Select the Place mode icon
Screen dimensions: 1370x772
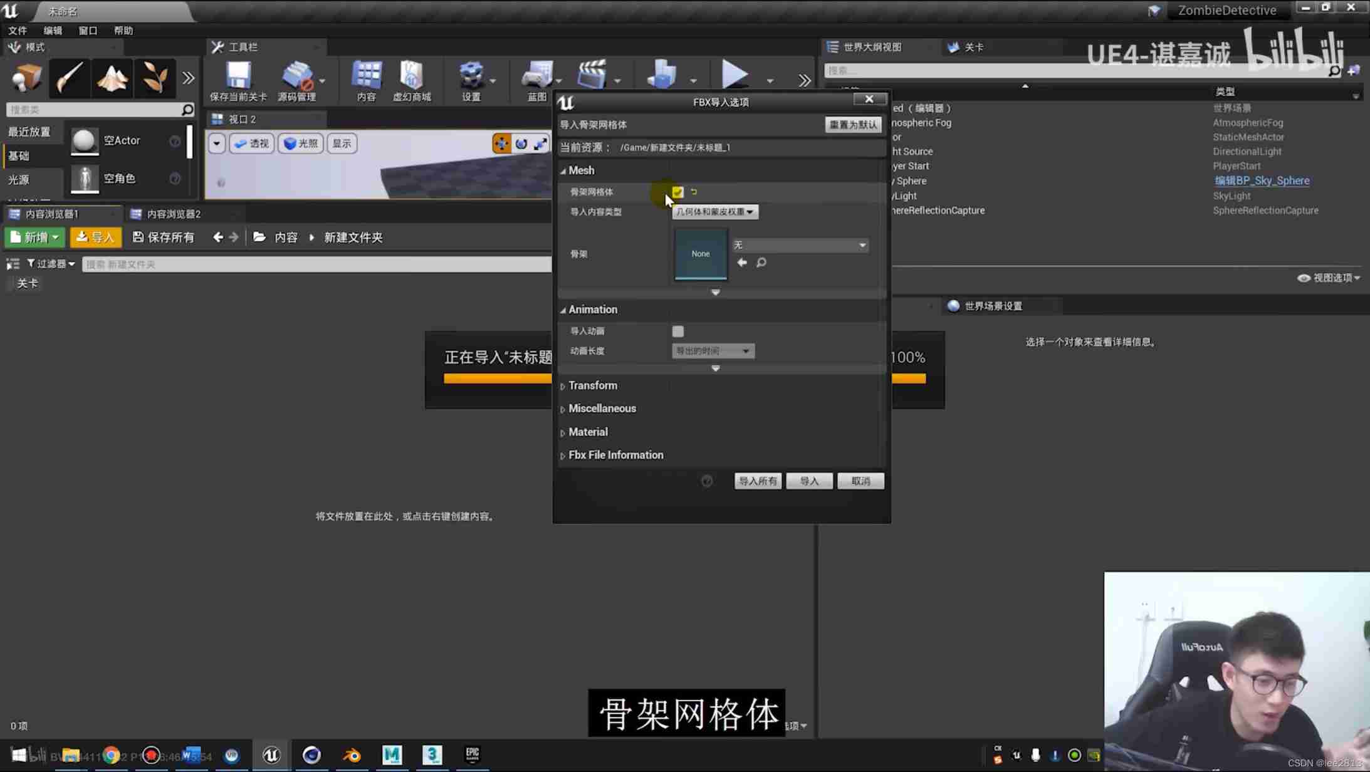26,78
